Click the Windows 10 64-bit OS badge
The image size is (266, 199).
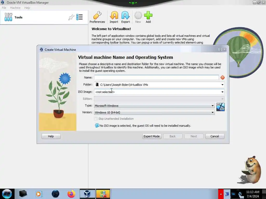click(221, 107)
